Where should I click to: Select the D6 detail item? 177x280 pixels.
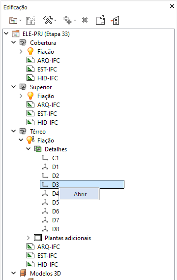coord(56,211)
